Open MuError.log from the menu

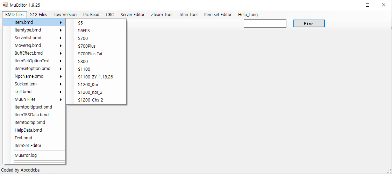34,155
